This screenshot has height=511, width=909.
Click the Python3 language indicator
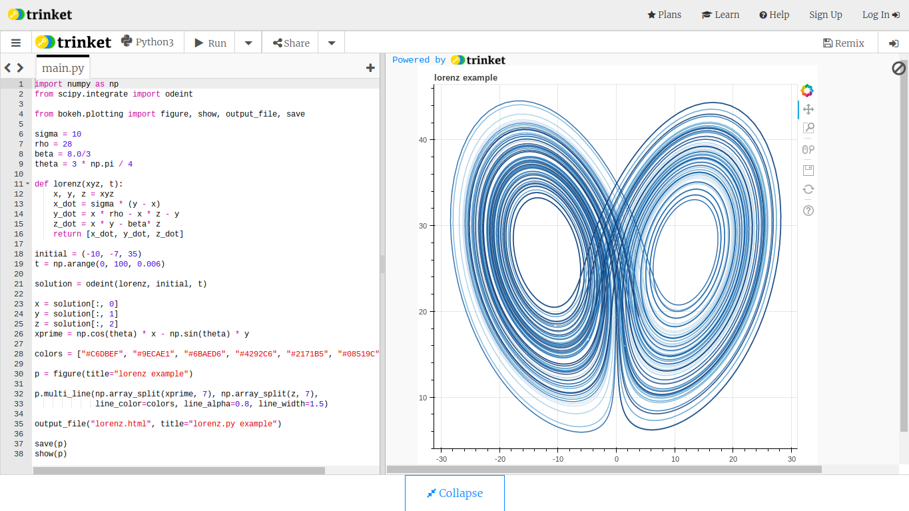147,41
